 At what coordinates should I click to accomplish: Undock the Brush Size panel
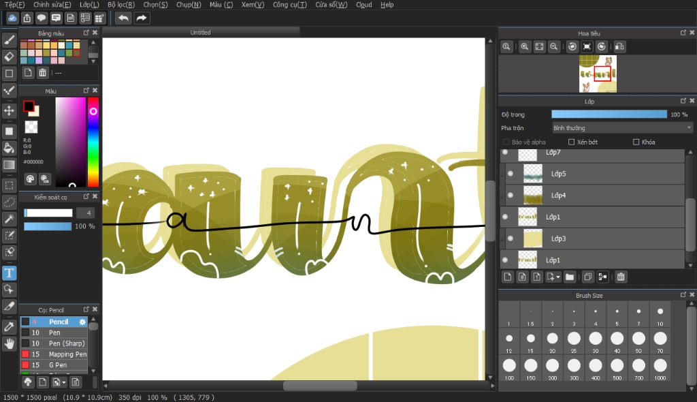[x=683, y=295]
